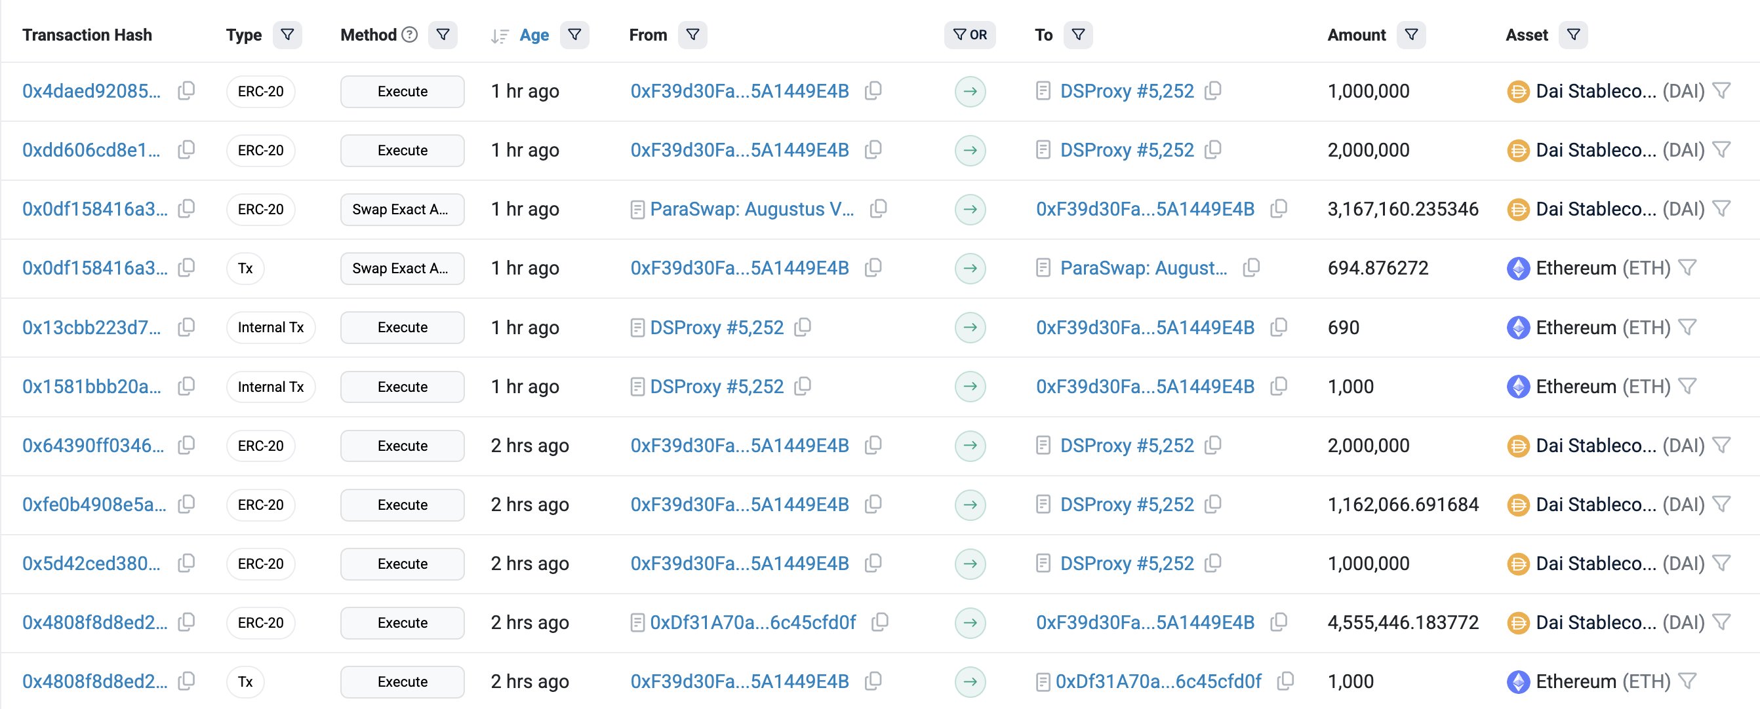Select the amount 4,555,446.183772
This screenshot has height=709, width=1760.
click(1403, 623)
